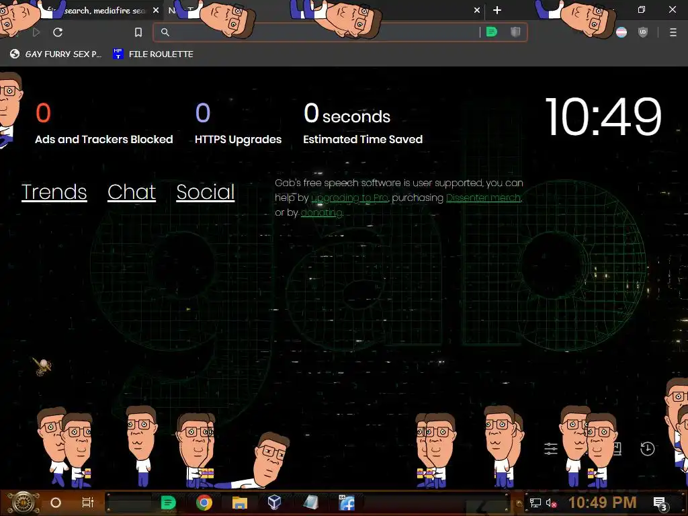Close the mediafire search tab

156,10
